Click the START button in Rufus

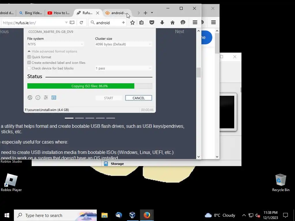click(x=109, y=98)
